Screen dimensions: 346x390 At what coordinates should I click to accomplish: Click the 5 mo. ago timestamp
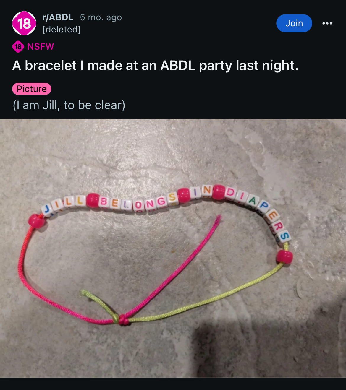pyautogui.click(x=101, y=17)
